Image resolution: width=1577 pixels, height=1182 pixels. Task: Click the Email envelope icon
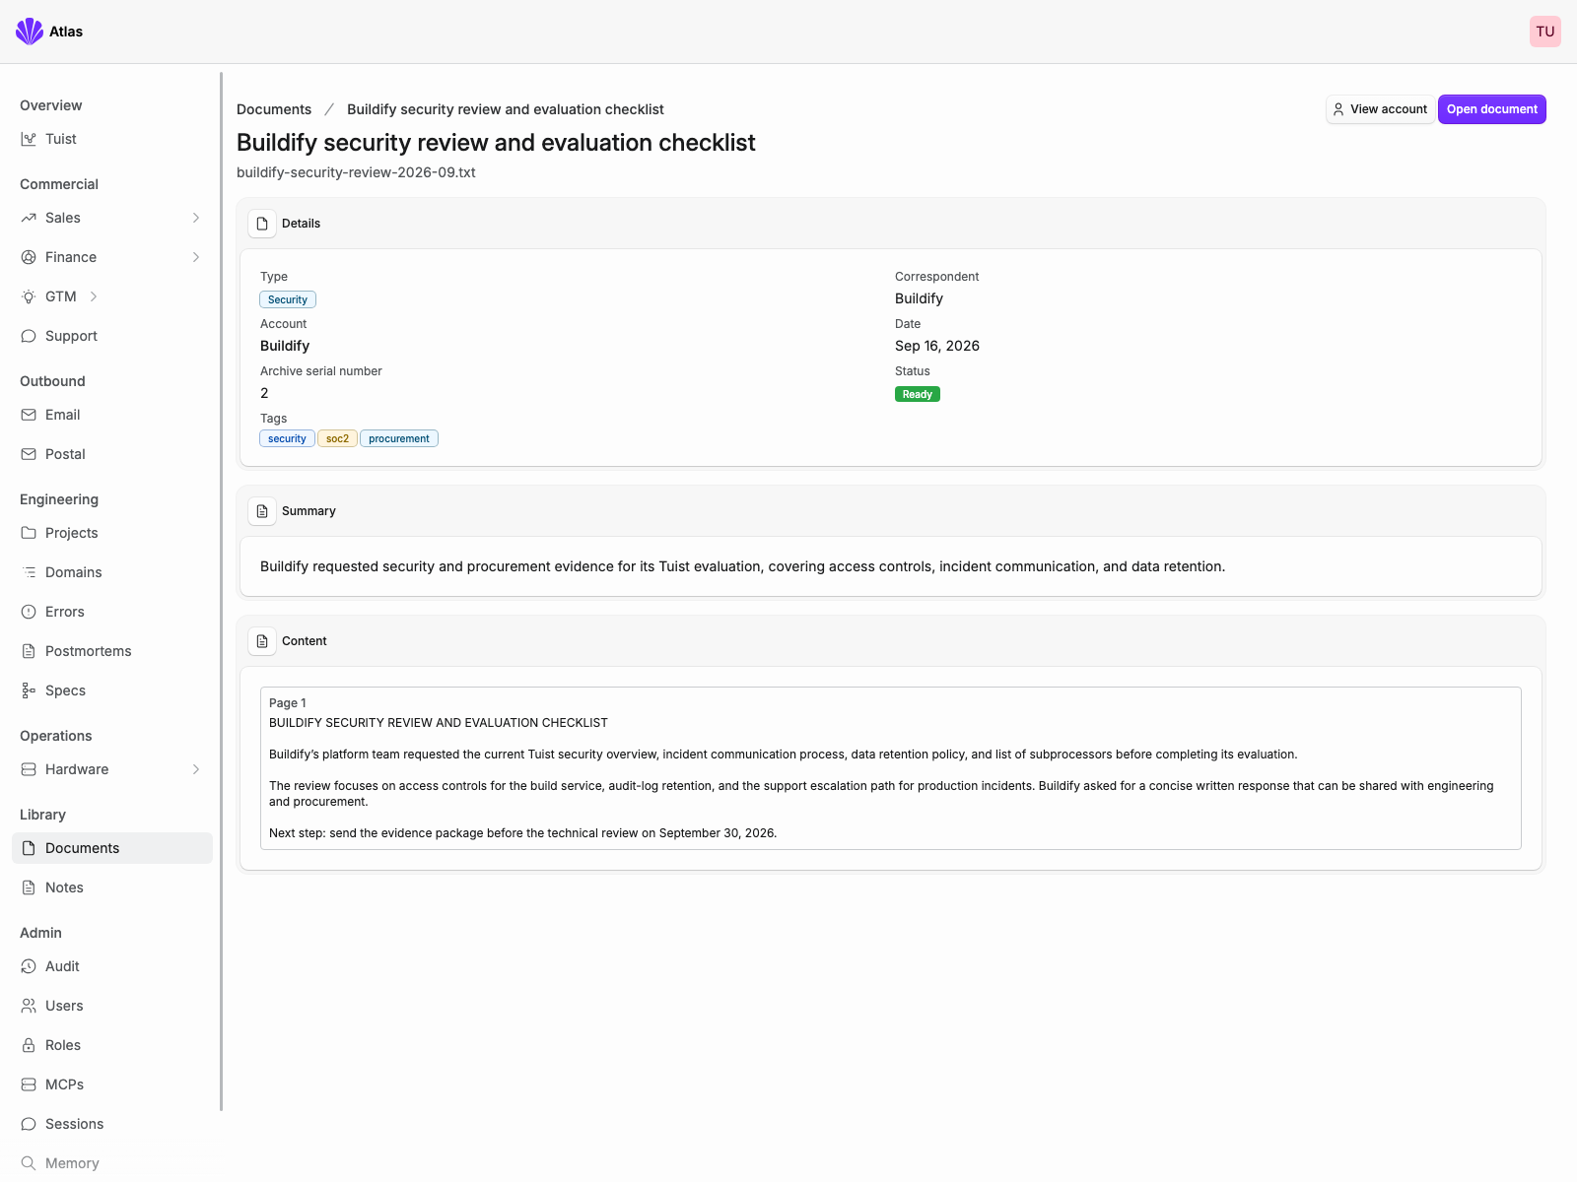coord(29,415)
